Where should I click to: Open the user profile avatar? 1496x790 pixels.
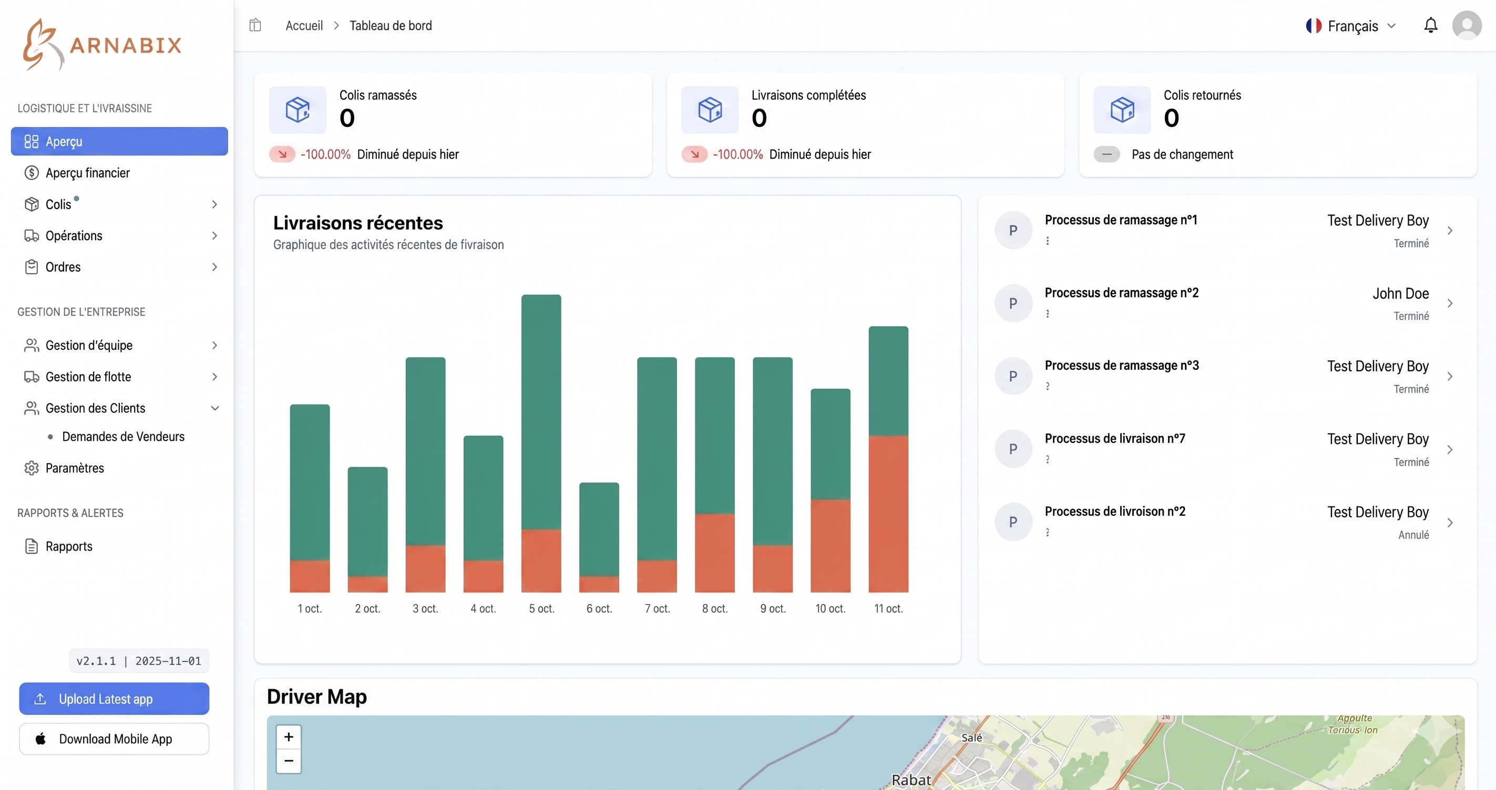[1468, 25]
